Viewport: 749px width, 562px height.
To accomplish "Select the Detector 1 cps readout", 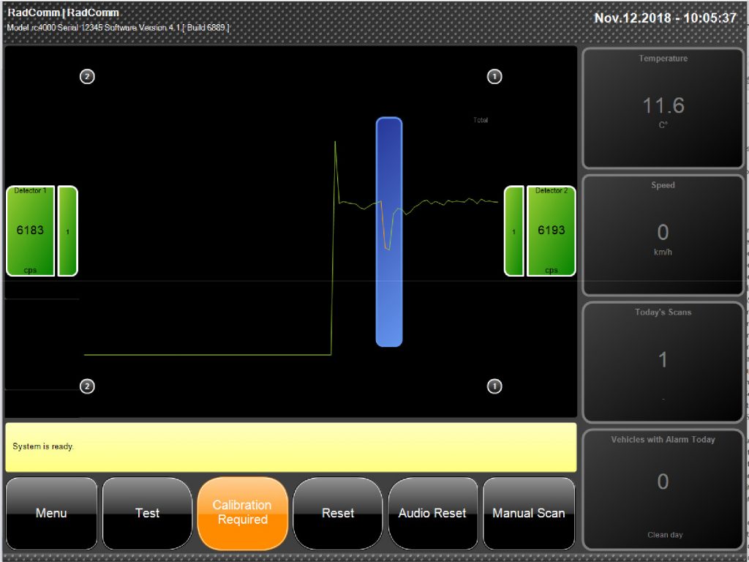I will [x=31, y=231].
